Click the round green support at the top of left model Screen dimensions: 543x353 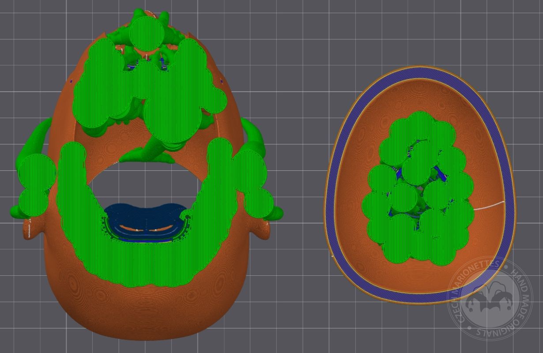pyautogui.click(x=148, y=33)
